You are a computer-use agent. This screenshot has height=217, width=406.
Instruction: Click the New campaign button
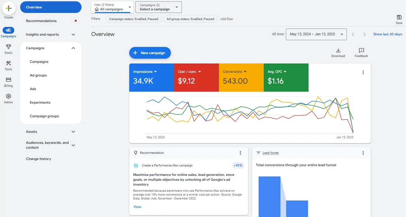click(x=150, y=53)
